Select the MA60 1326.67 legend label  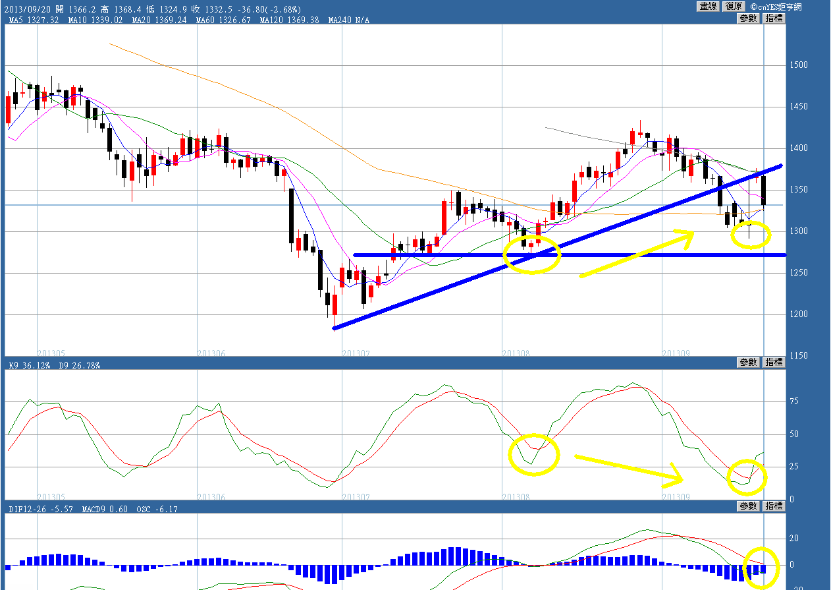click(225, 20)
